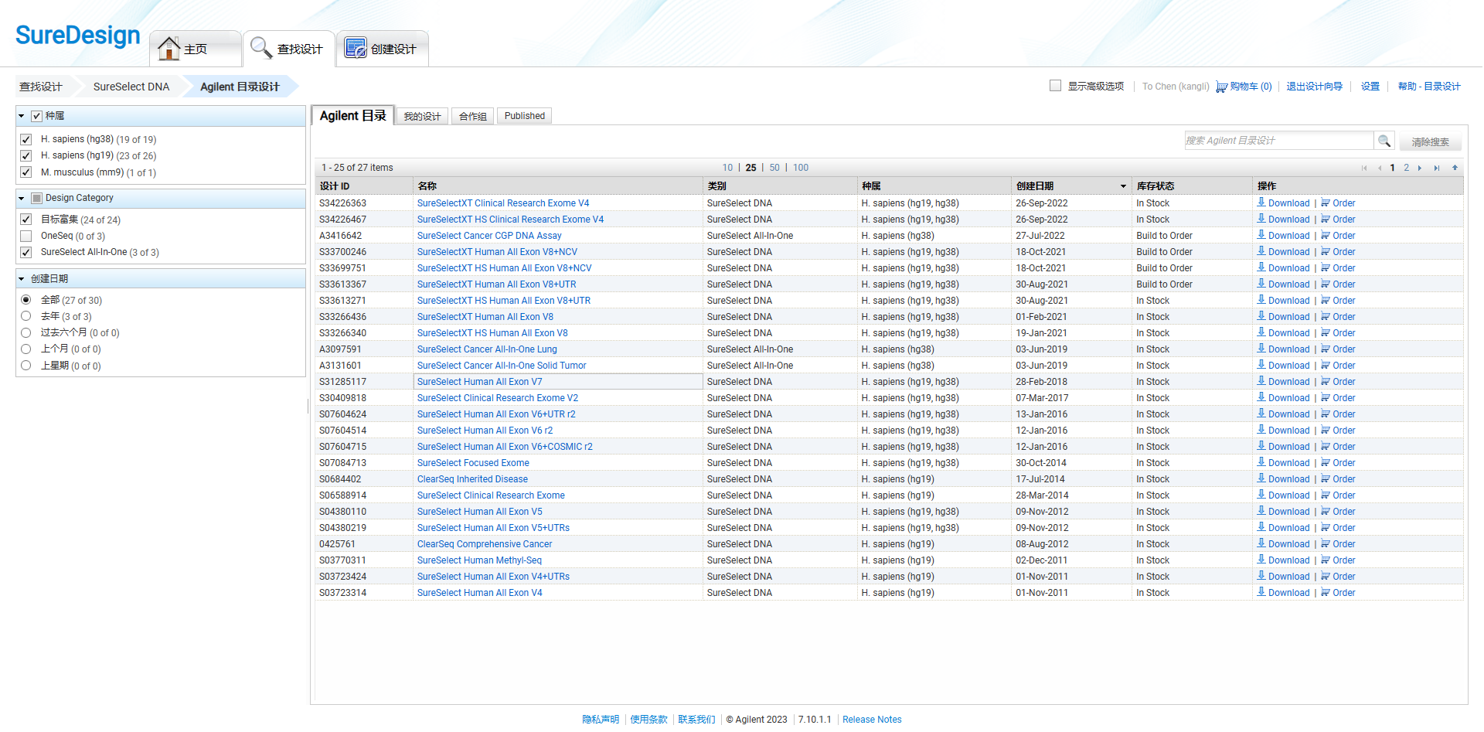Click the 搜索 Agilent 目录设计 search field

coord(1279,141)
